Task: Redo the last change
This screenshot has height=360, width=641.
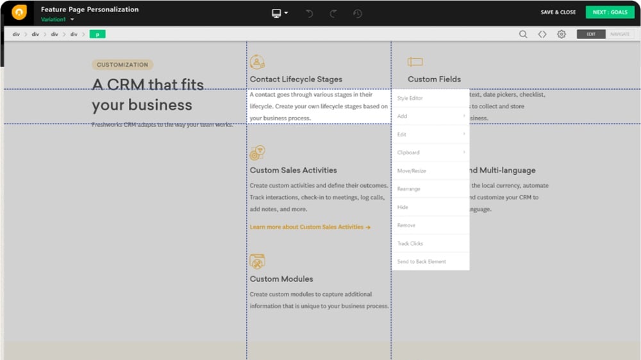Action: tap(333, 14)
